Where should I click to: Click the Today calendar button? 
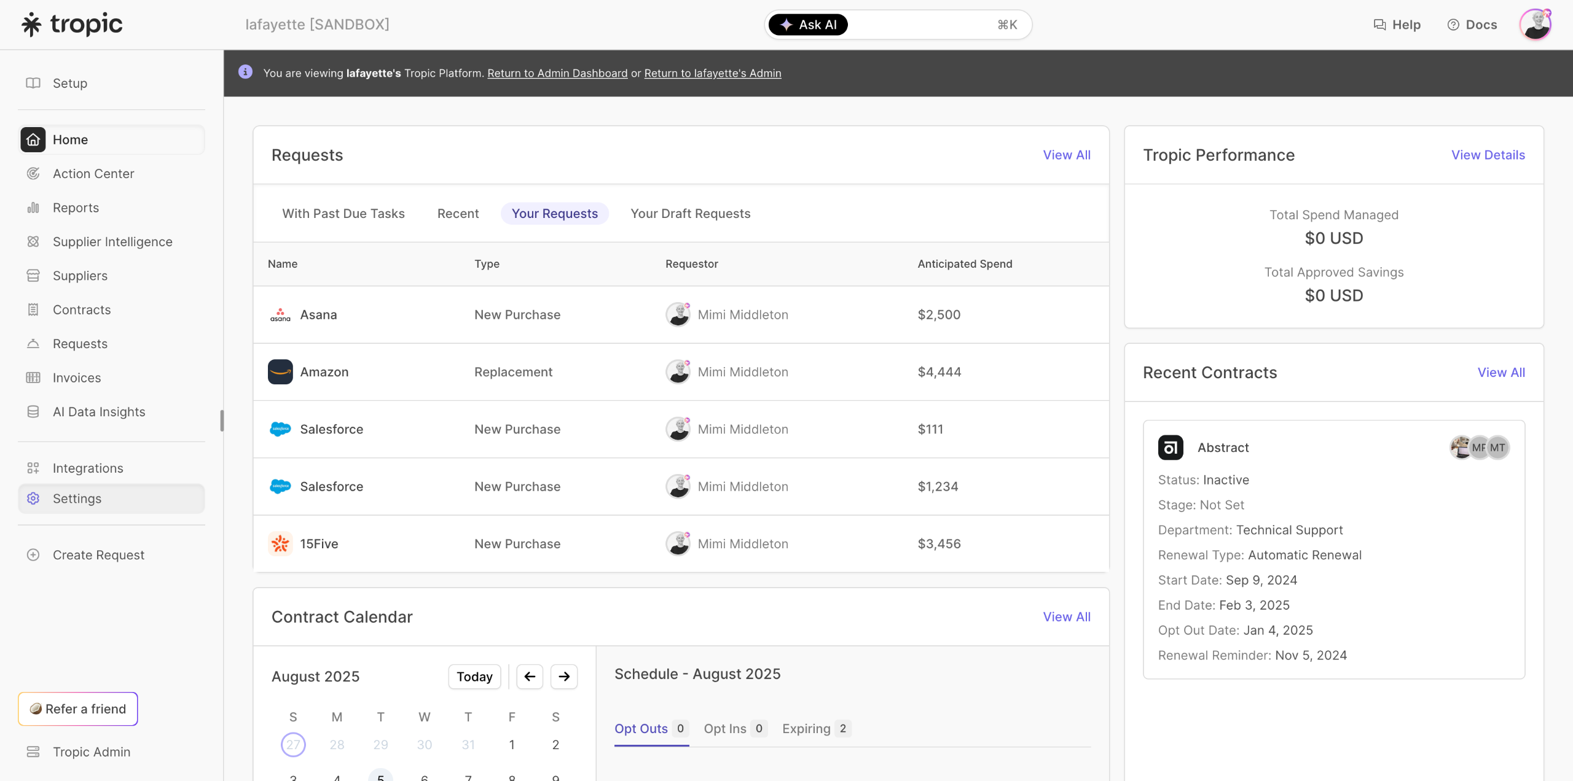(x=474, y=677)
